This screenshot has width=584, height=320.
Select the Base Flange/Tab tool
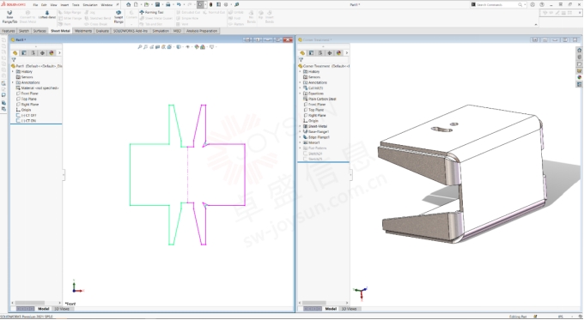click(x=9, y=17)
